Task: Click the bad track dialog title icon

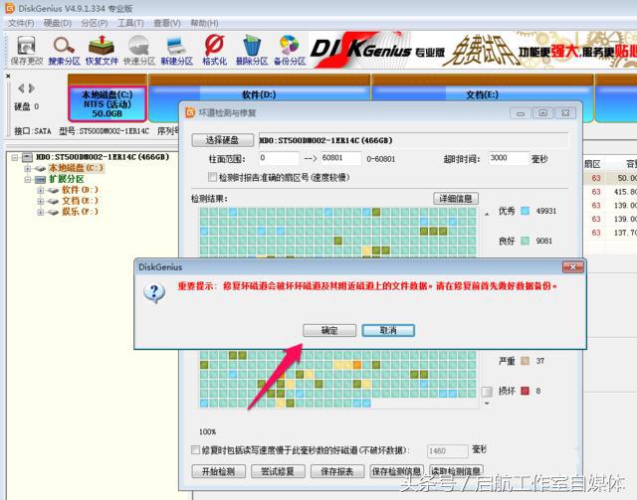Action: pos(190,112)
